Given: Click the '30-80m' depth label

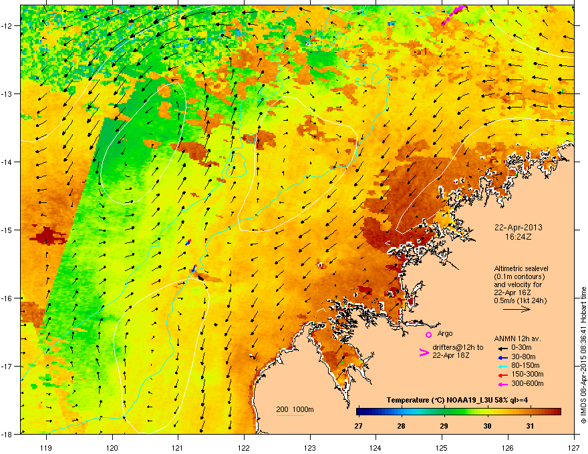Looking at the screenshot, I should 523,357.
